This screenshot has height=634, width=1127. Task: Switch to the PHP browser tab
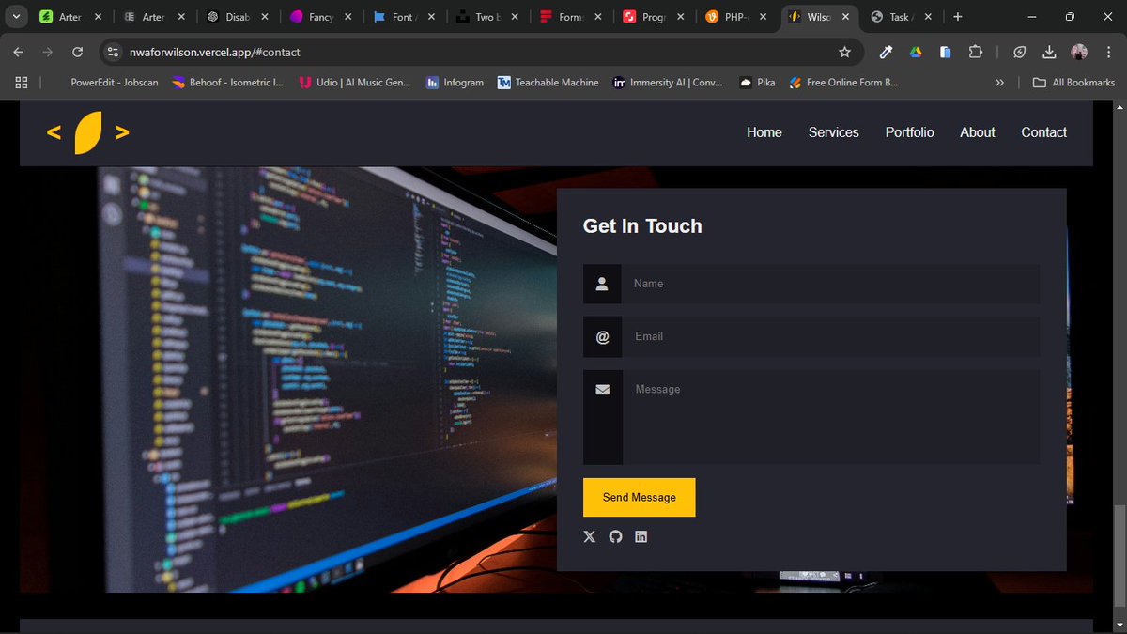click(736, 17)
